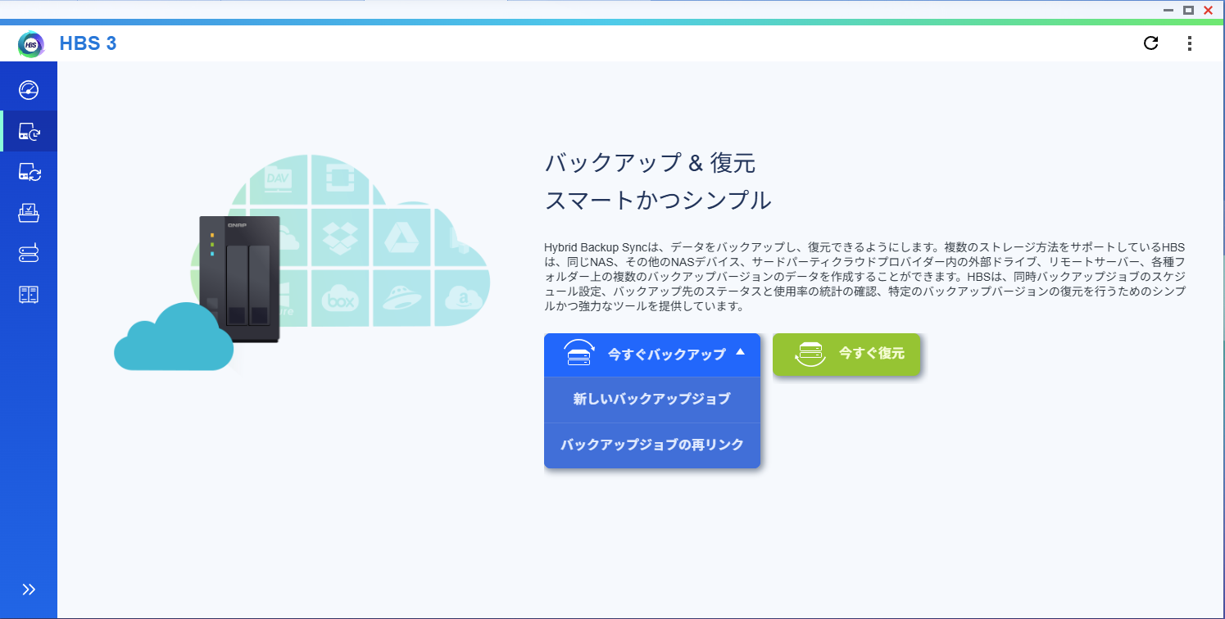Open the Storage Spaces sidebar icon
The image size is (1225, 619).
(29, 254)
